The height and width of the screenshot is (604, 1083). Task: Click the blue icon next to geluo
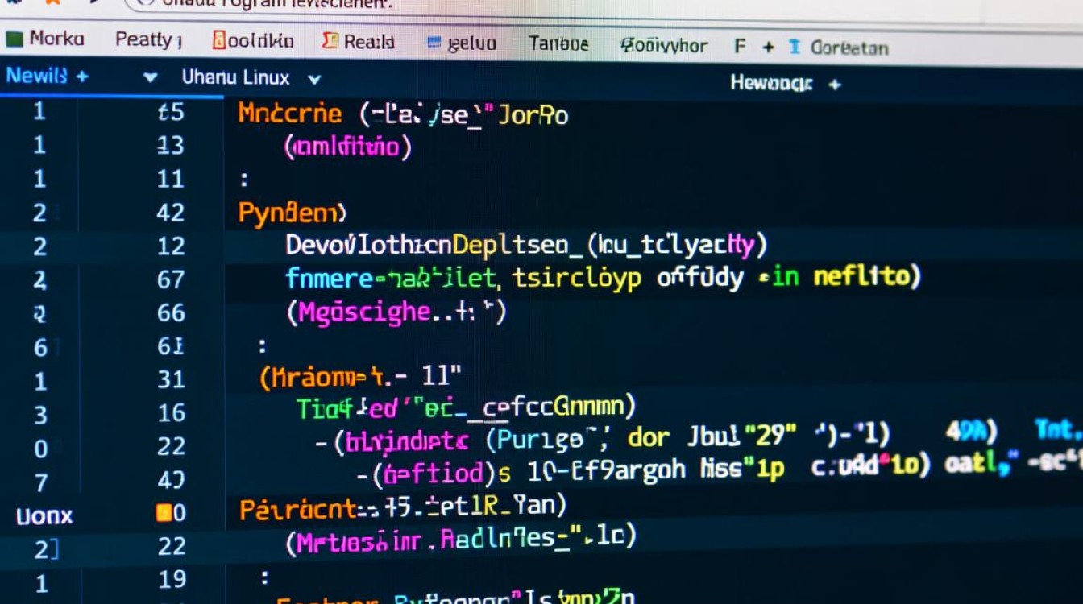click(x=434, y=43)
